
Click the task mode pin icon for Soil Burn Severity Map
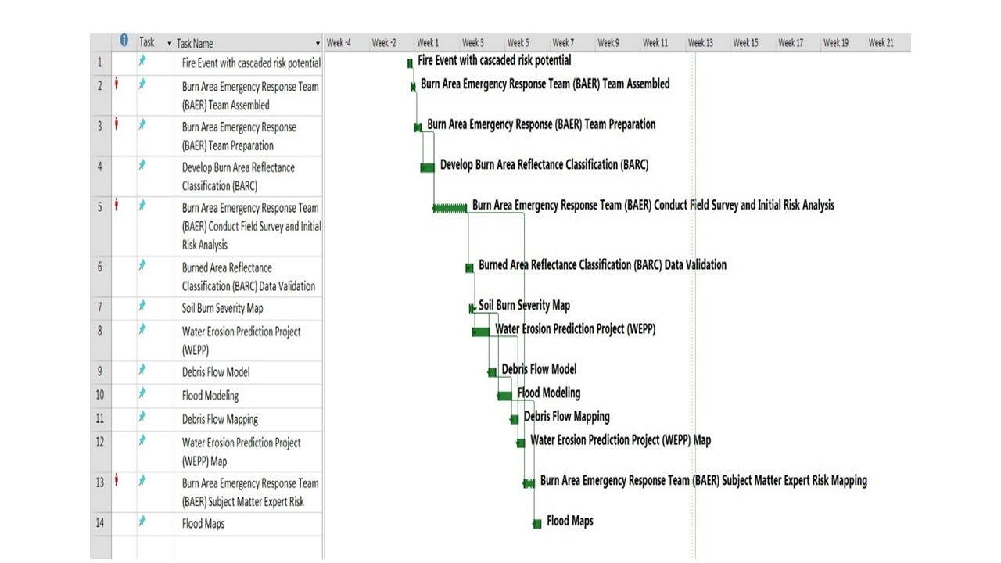pyautogui.click(x=142, y=305)
